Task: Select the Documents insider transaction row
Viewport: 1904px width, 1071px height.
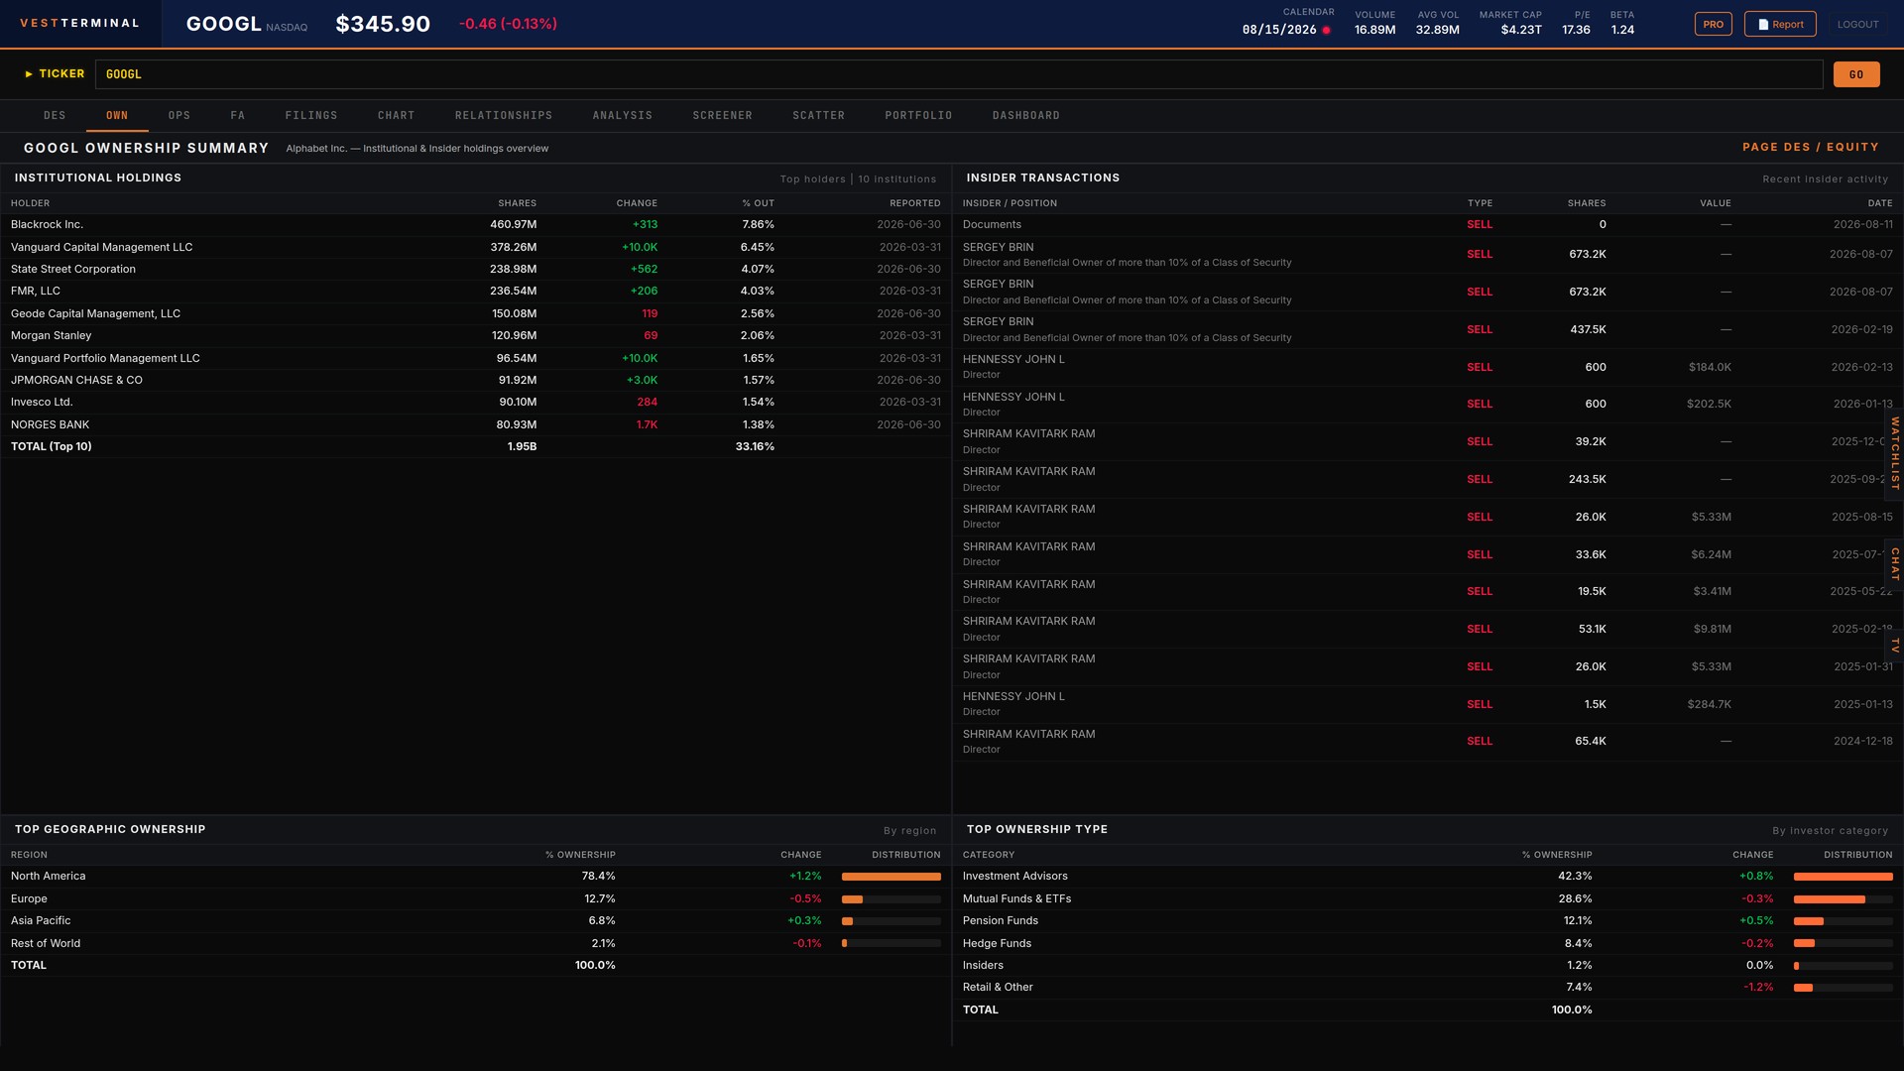Action: [x=1428, y=225]
